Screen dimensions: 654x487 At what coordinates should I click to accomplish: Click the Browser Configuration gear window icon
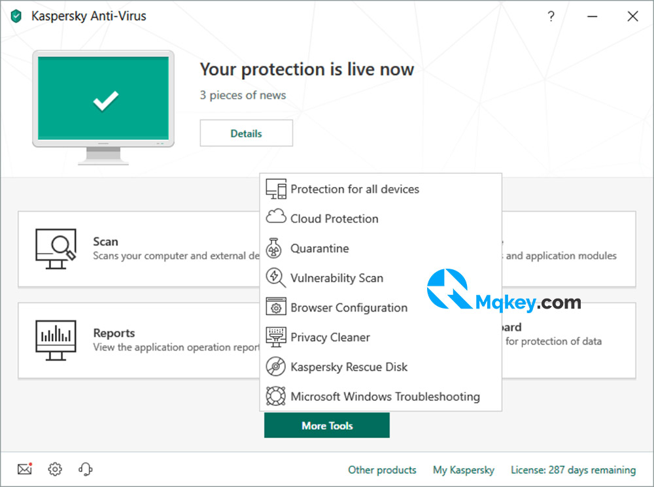tap(276, 307)
